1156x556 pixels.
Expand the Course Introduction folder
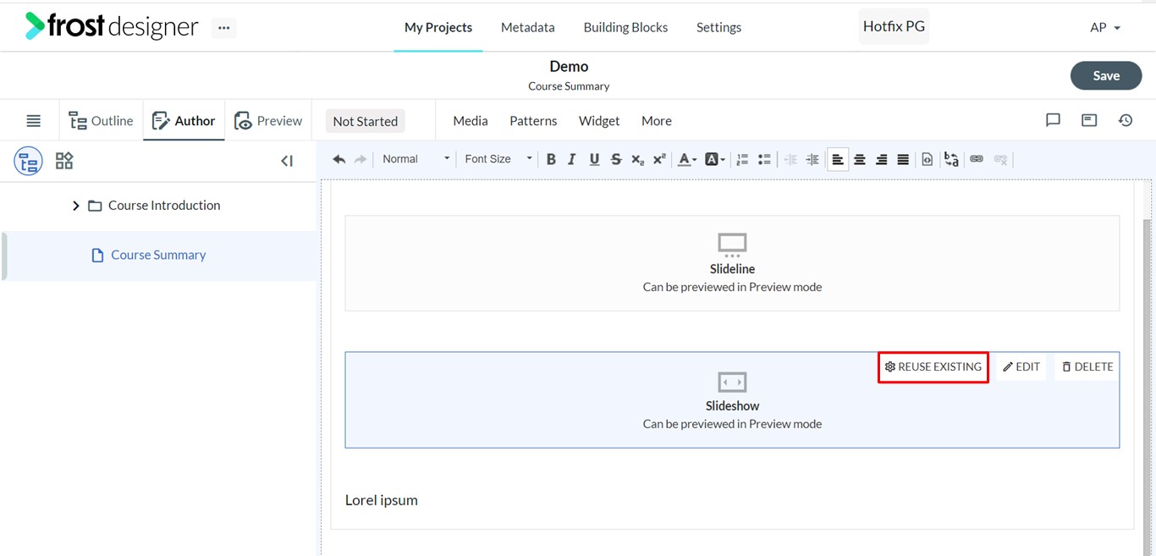tap(75, 206)
